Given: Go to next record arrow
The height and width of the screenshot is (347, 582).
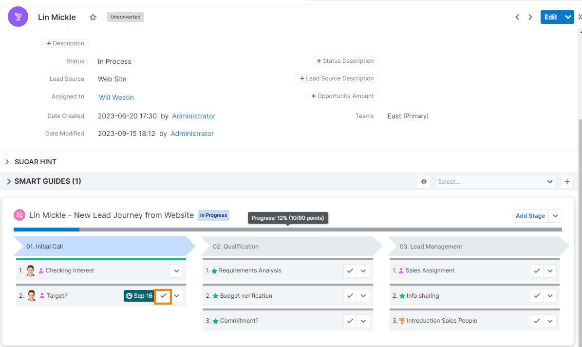Looking at the screenshot, I should tap(530, 17).
